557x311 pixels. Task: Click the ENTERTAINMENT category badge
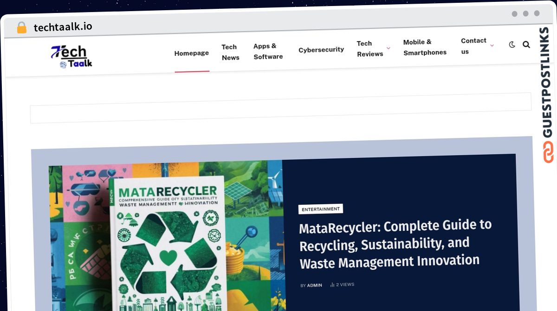[321, 209]
